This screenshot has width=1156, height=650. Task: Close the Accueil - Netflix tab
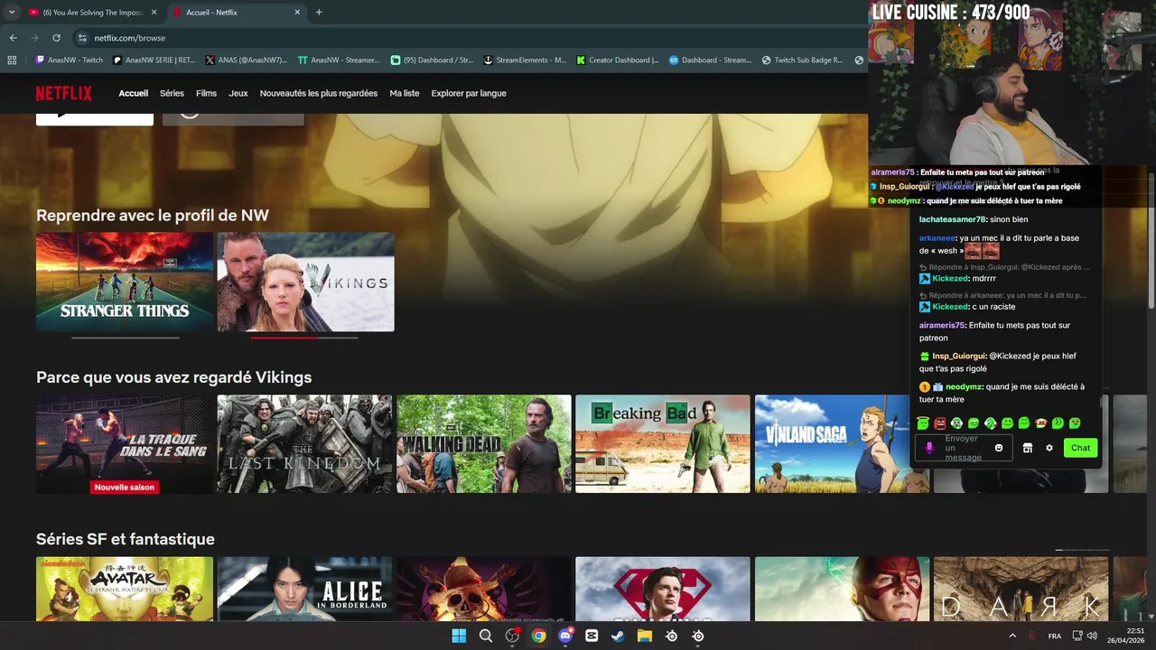[x=297, y=13]
